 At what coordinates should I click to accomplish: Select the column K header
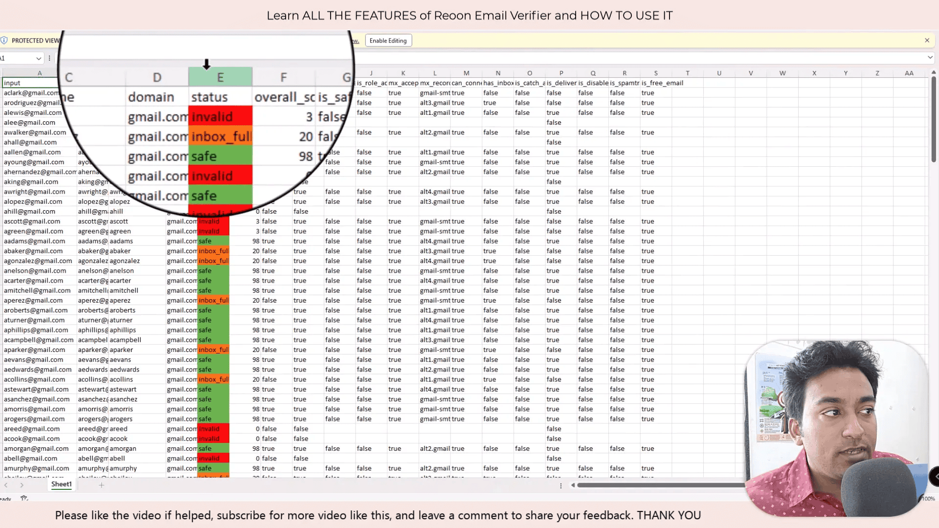coord(403,73)
